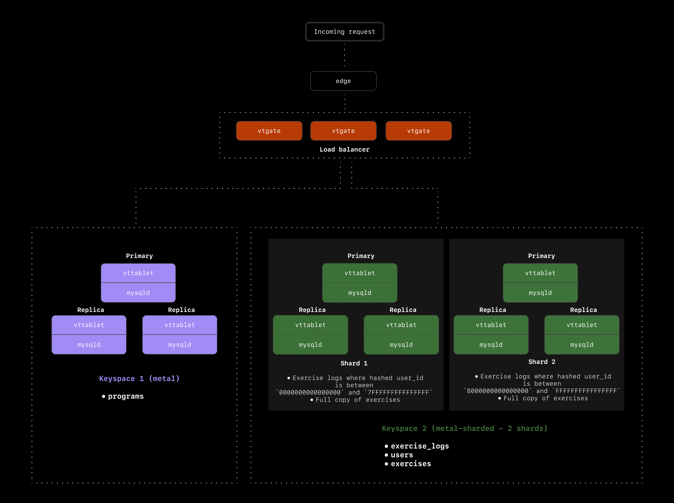
Task: Click the leftmost vtgate box
Action: point(269,131)
